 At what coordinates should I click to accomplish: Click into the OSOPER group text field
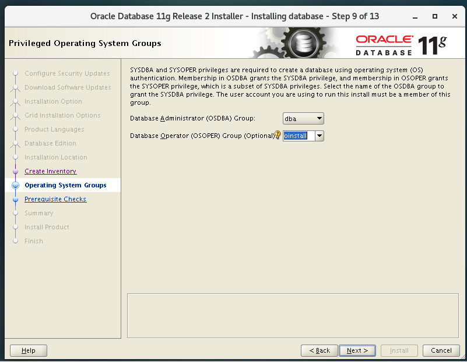click(x=299, y=136)
